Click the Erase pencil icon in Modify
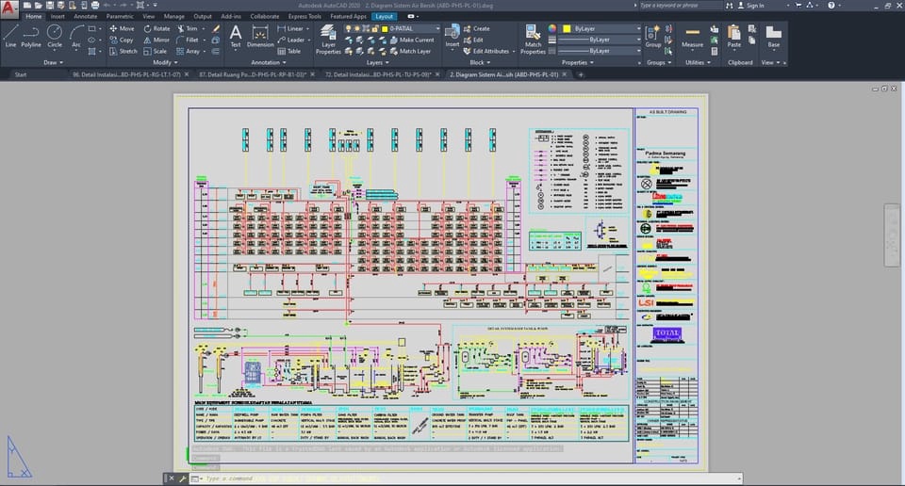 coord(216,28)
